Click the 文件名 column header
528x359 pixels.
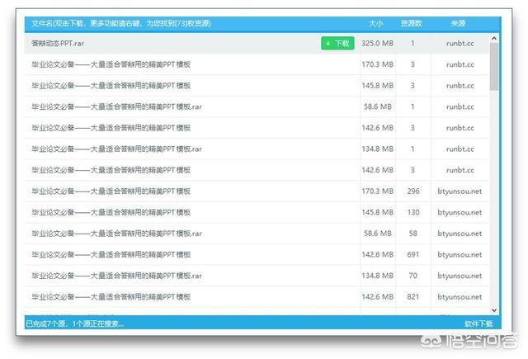coord(121,23)
